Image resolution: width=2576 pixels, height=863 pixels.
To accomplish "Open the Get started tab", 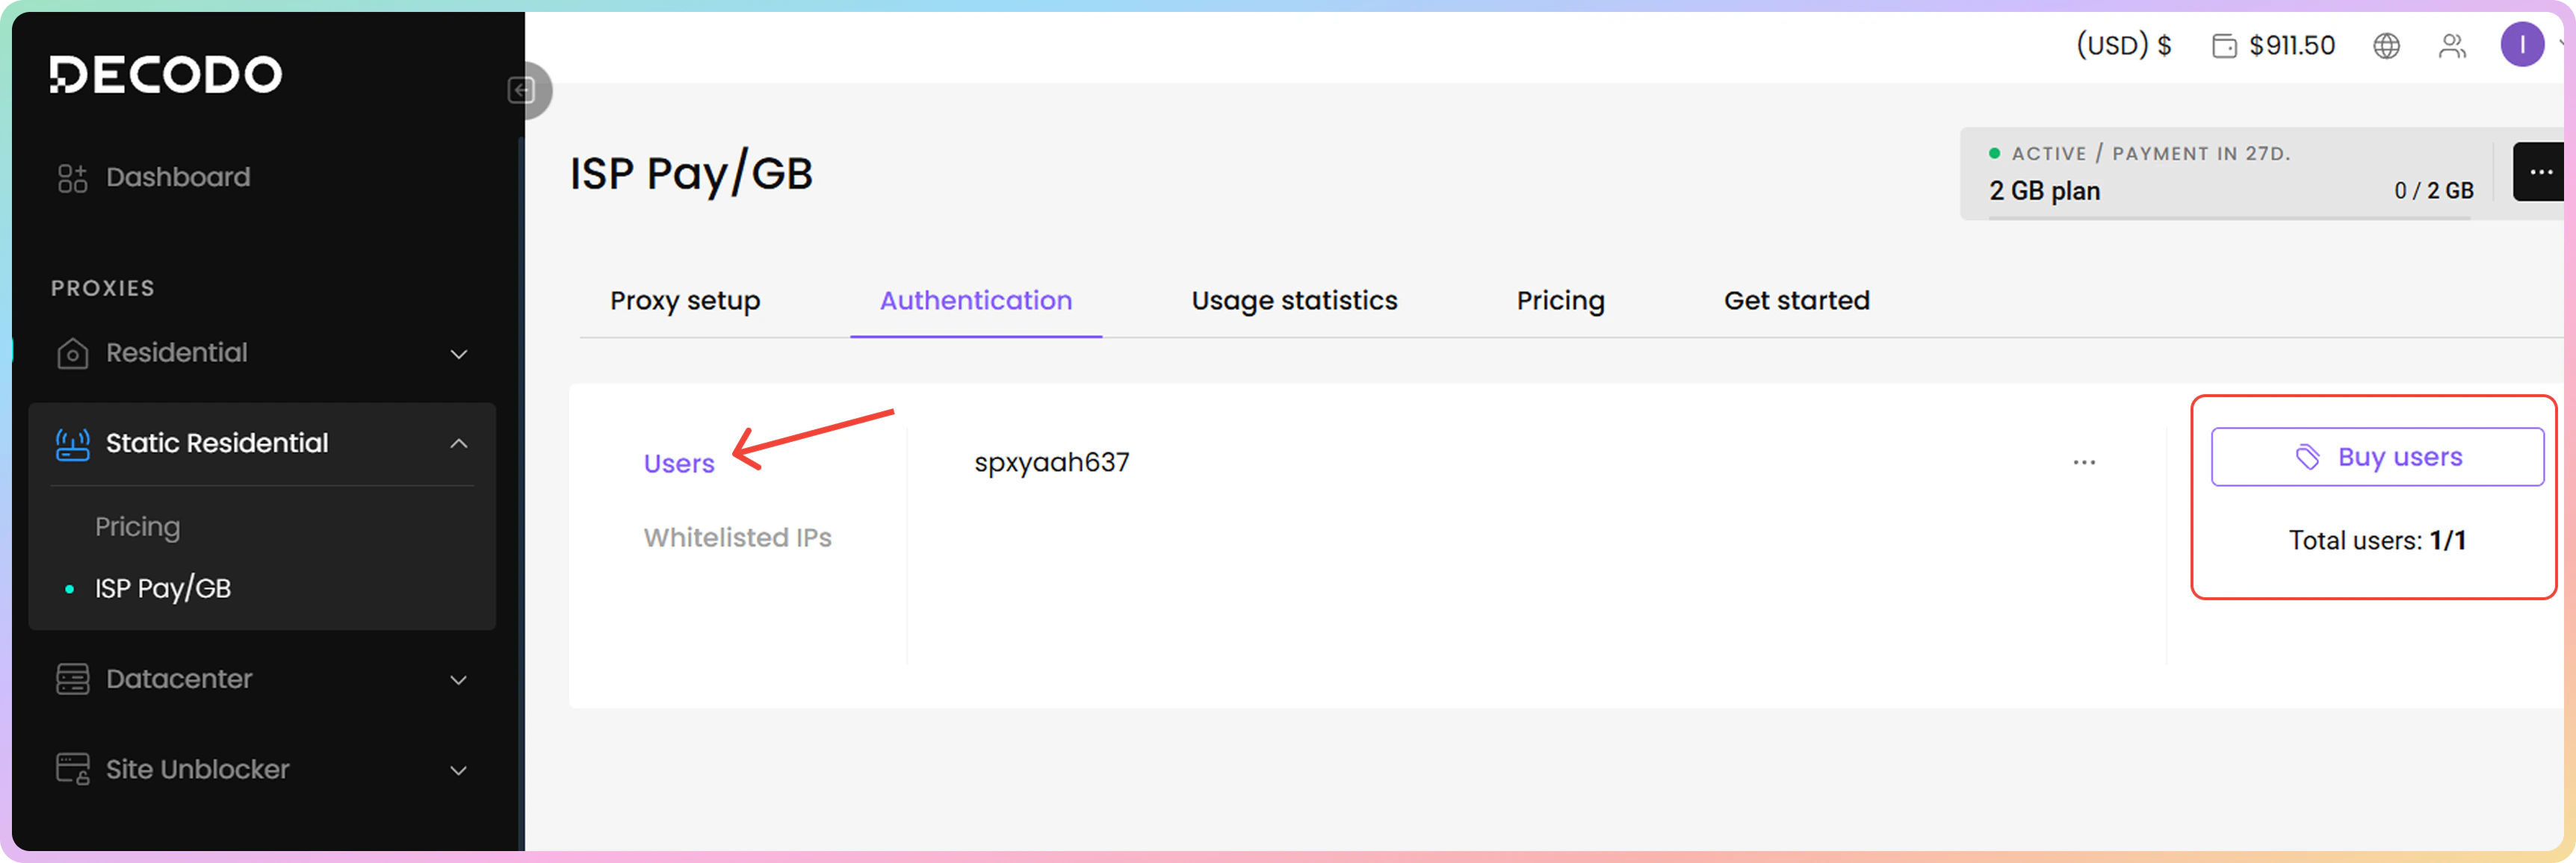I will click(x=1796, y=301).
